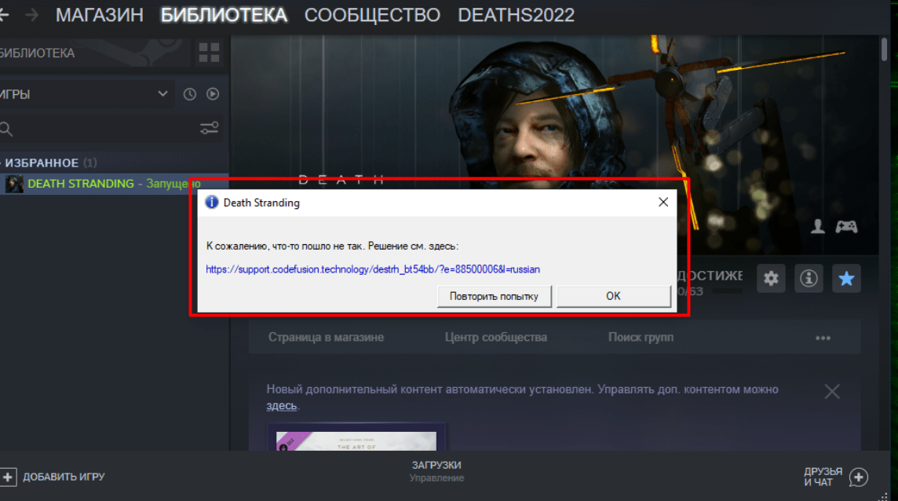The height and width of the screenshot is (501, 898).
Task: Click the grid view icon in library header
Action: 209,53
